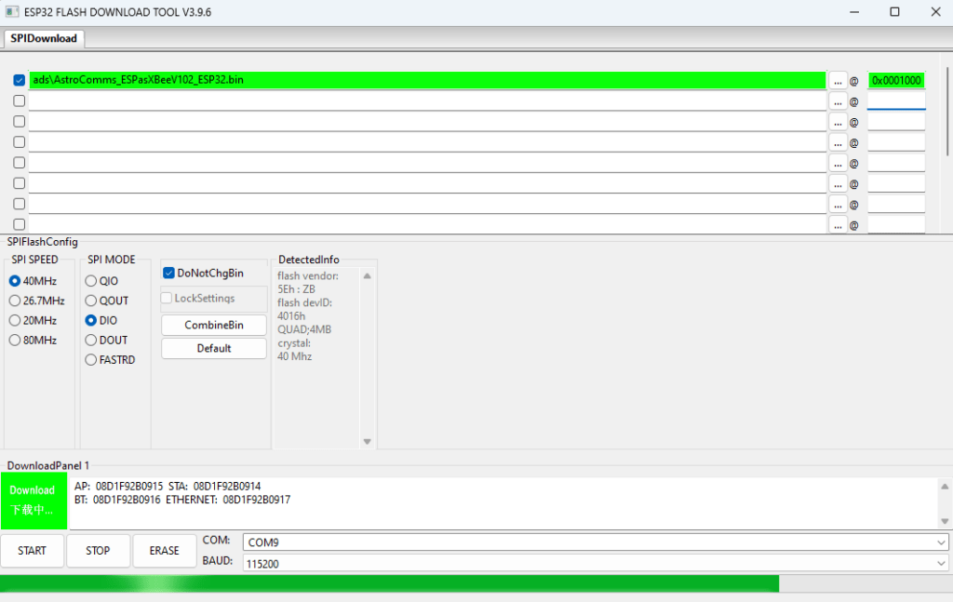The height and width of the screenshot is (602, 953).
Task: Close the Flash Download Tool window
Action: click(x=935, y=12)
